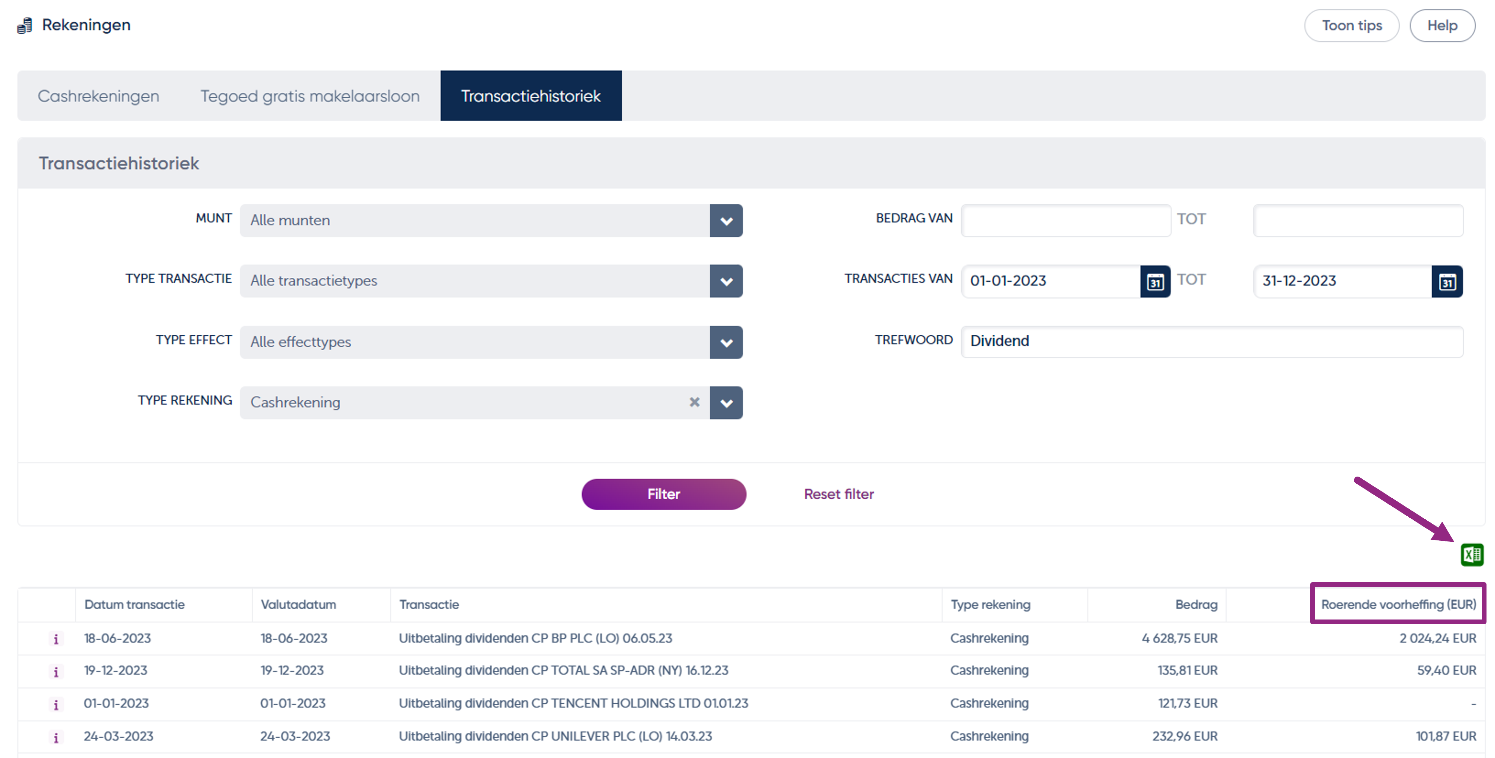The width and height of the screenshot is (1495, 758).
Task: Select the Transactiehistoriek tab
Action: pyautogui.click(x=531, y=96)
